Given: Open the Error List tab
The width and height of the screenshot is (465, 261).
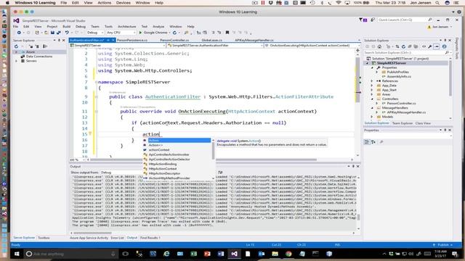Looking at the screenshot, I should point(117,238).
